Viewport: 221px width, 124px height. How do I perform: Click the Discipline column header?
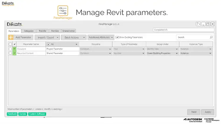click(x=96, y=44)
